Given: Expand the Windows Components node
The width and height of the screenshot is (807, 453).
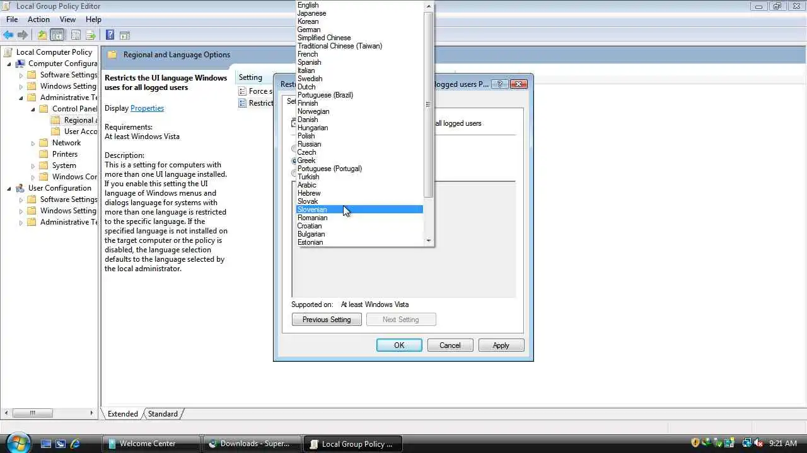Looking at the screenshot, I should (x=33, y=177).
